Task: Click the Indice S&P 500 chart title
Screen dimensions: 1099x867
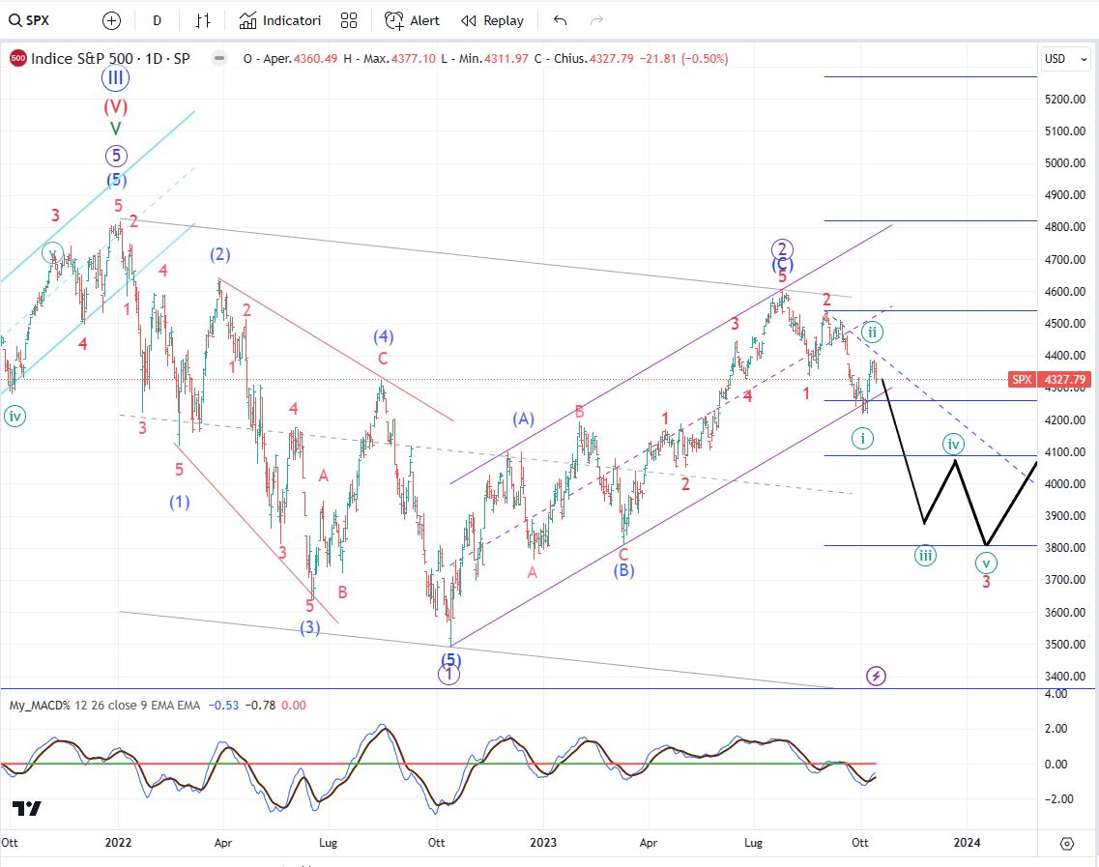Action: [x=110, y=59]
